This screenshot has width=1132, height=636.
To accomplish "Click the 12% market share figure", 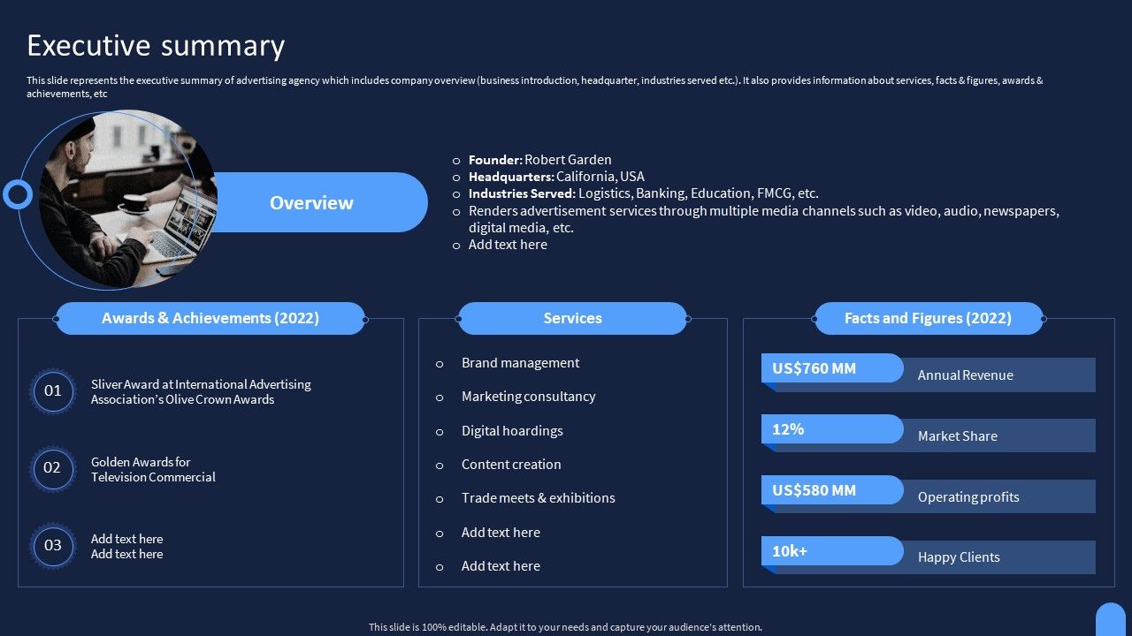I will tap(832, 429).
